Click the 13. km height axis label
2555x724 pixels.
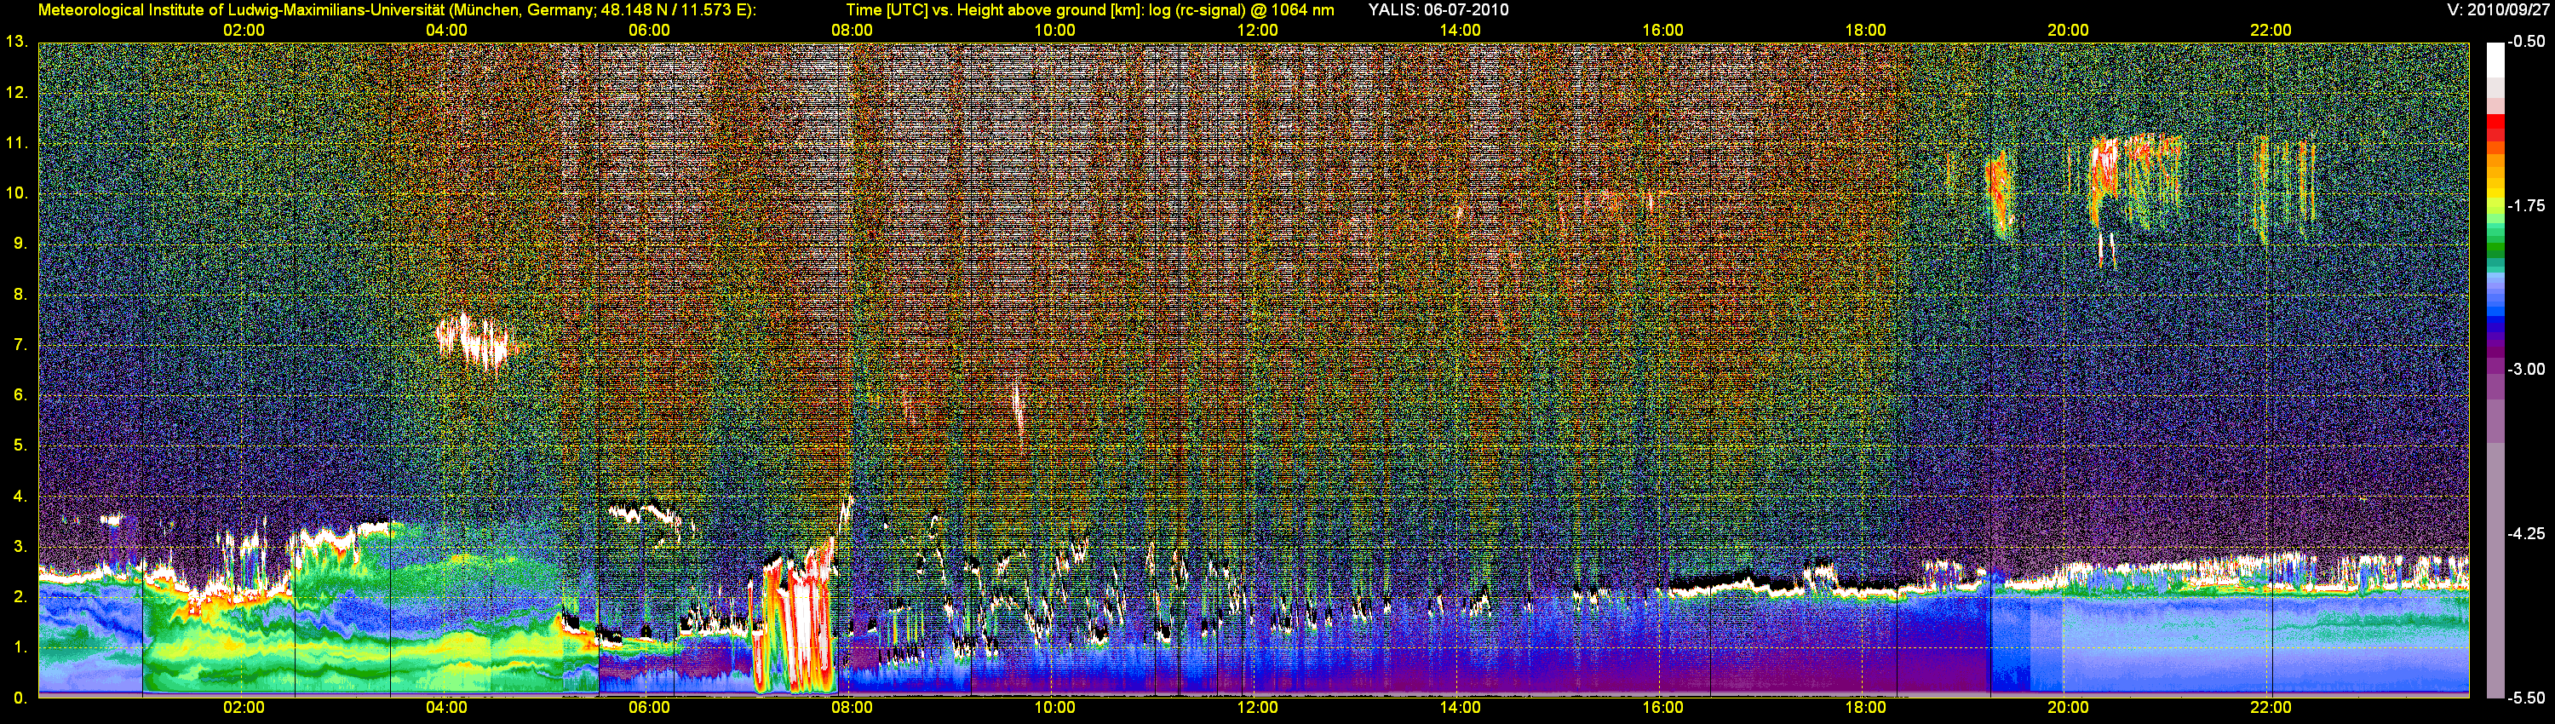[16, 42]
